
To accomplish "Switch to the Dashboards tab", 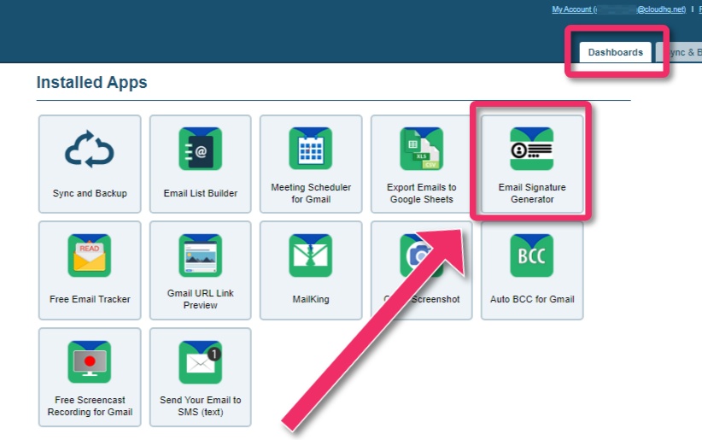I will coord(615,52).
